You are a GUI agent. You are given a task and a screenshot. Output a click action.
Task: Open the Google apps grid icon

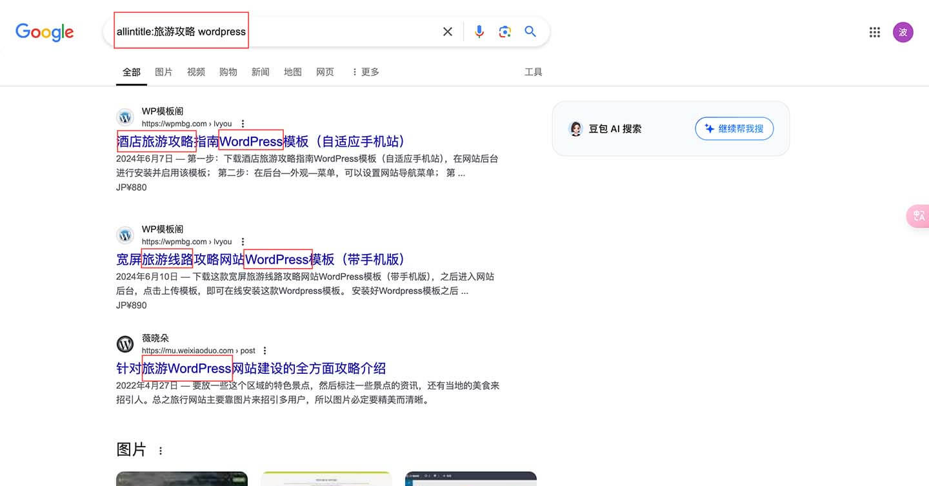coord(874,32)
